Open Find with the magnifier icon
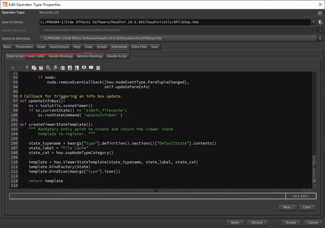The width and height of the screenshot is (325, 228). coord(48,67)
